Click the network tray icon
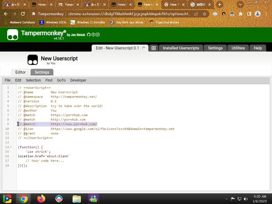The image size is (272, 204). tap(239, 199)
